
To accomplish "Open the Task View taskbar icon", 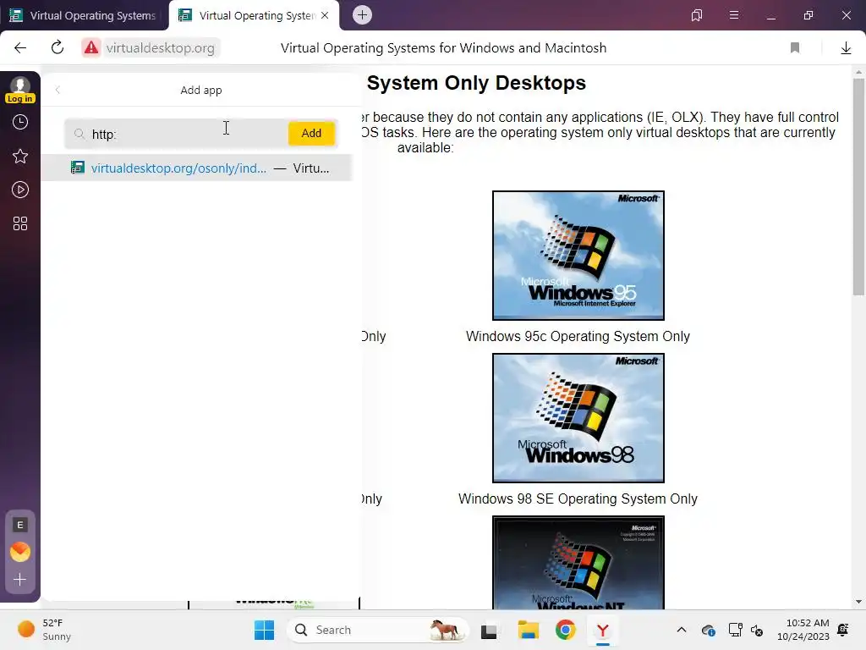I will coord(489,630).
